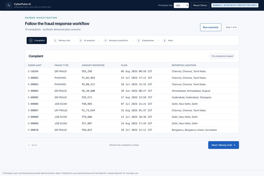Select complaint C-00008
This screenshot has height=176, width=264.
(x=132, y=117)
